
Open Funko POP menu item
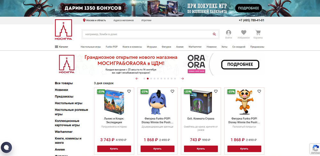point(112,47)
